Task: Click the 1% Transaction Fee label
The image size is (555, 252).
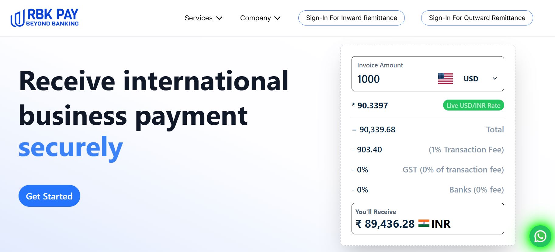Action: [x=466, y=150]
